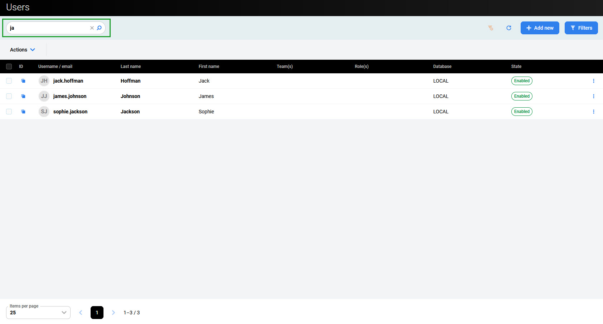Image resolution: width=603 pixels, height=324 pixels.
Task: Sort by Username / email column
Action: [55, 67]
